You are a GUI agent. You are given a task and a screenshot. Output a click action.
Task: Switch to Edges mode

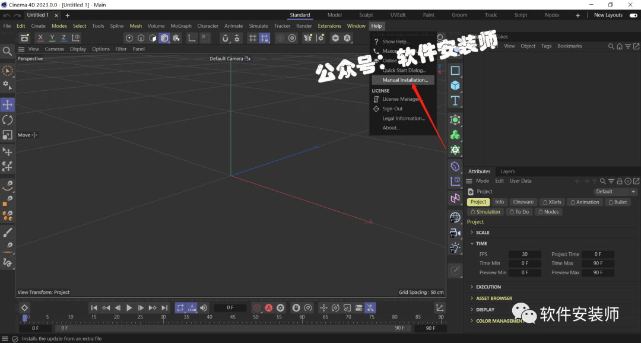click(141, 38)
